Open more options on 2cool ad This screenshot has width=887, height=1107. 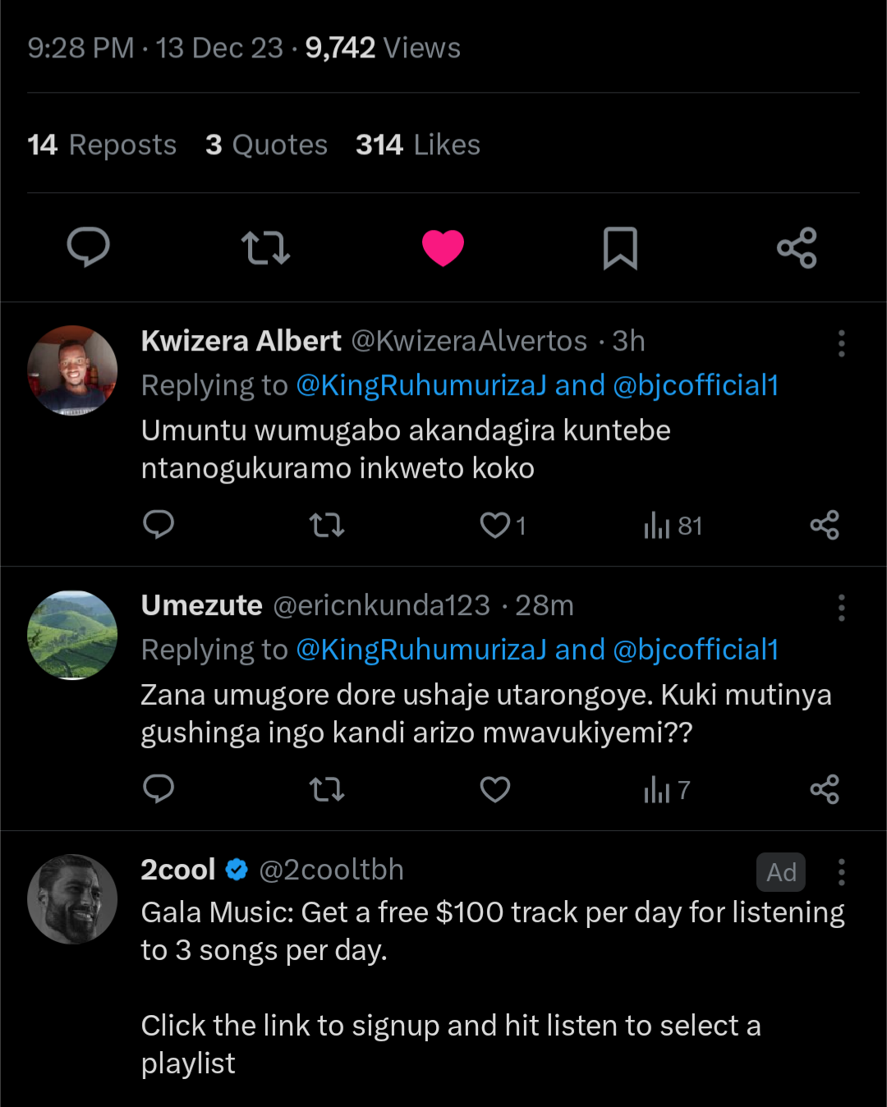click(841, 872)
